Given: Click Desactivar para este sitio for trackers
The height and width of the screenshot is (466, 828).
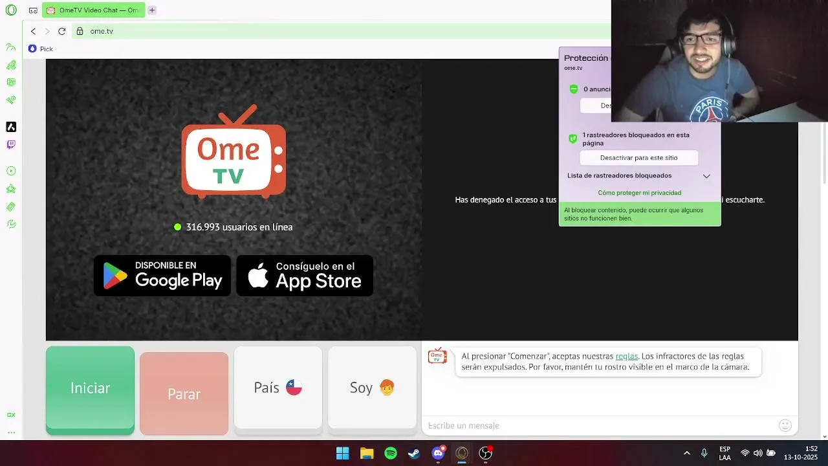Looking at the screenshot, I should [x=638, y=158].
